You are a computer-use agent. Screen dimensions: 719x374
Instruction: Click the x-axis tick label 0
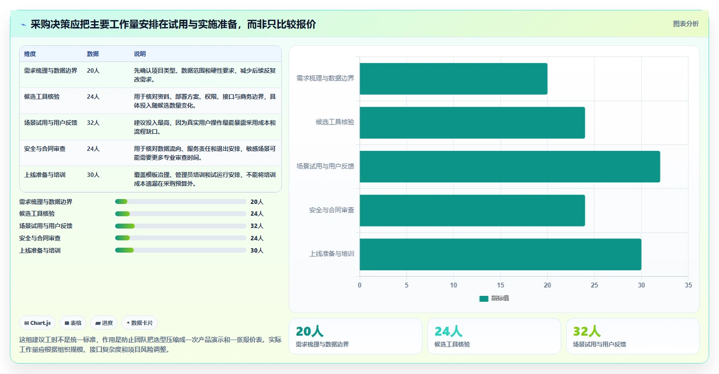point(359,285)
